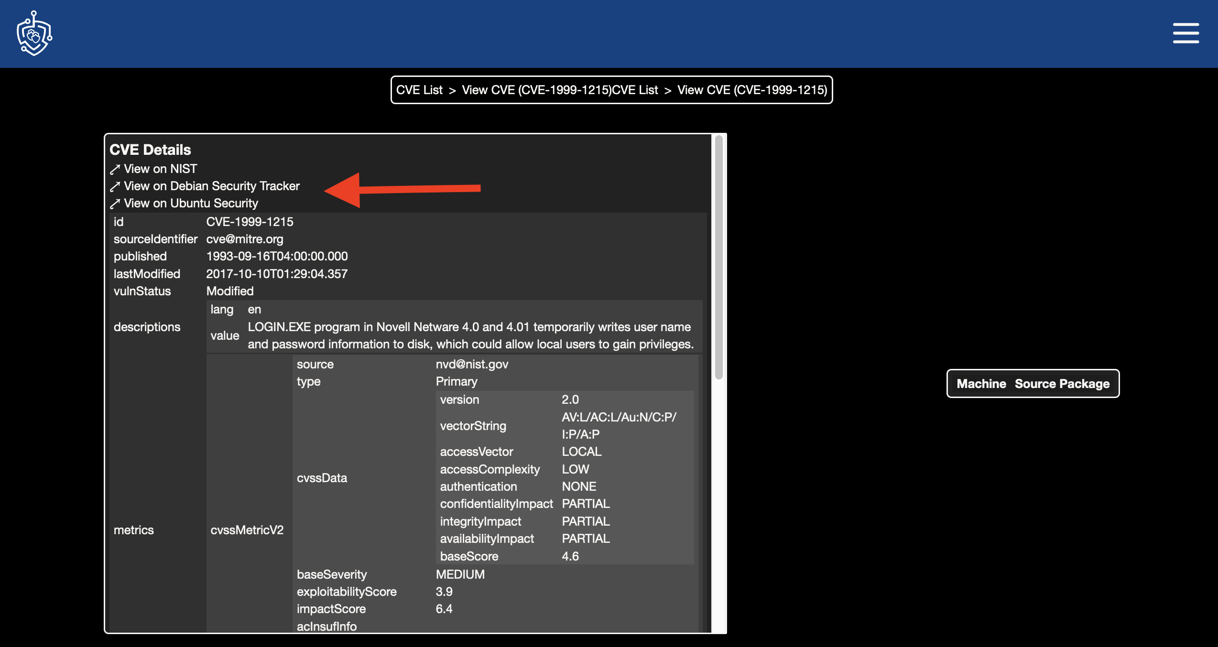The width and height of the screenshot is (1218, 647).
Task: Click external link icon beside View on NIST
Action: (115, 169)
